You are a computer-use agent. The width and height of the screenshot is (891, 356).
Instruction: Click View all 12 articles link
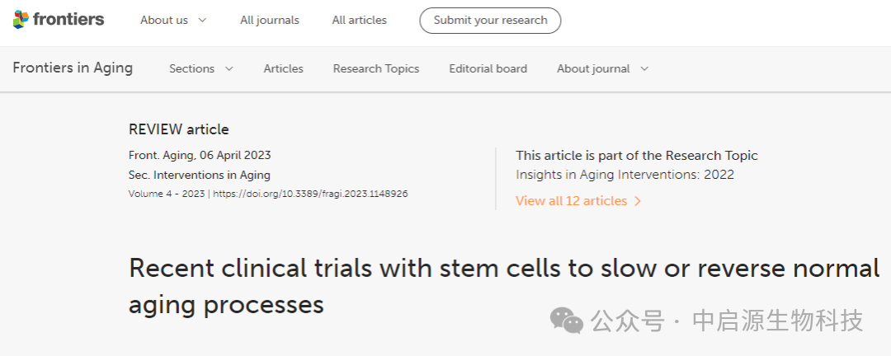click(571, 201)
